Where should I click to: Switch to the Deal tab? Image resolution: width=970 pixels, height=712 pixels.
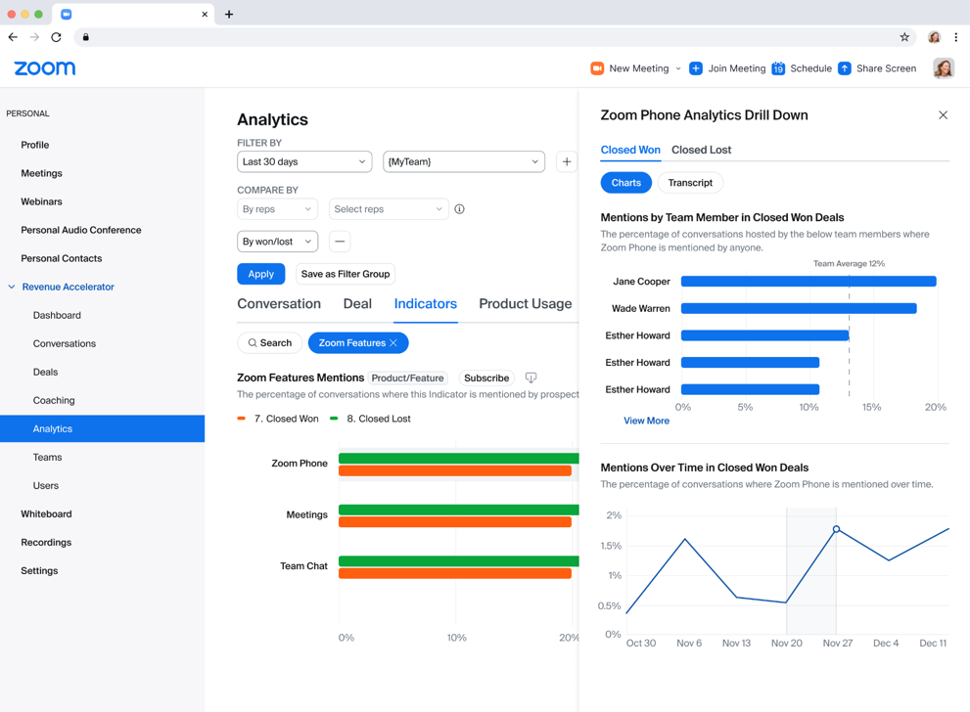(357, 304)
